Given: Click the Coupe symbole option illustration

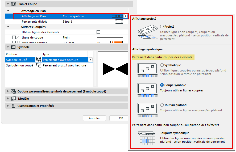Looking at the screenshot, I should (147, 90).
